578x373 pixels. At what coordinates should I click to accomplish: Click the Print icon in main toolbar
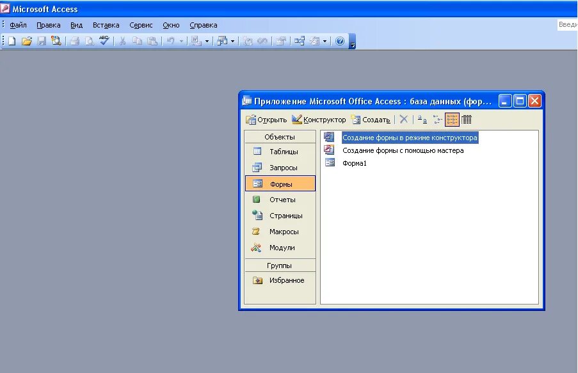[x=74, y=41]
